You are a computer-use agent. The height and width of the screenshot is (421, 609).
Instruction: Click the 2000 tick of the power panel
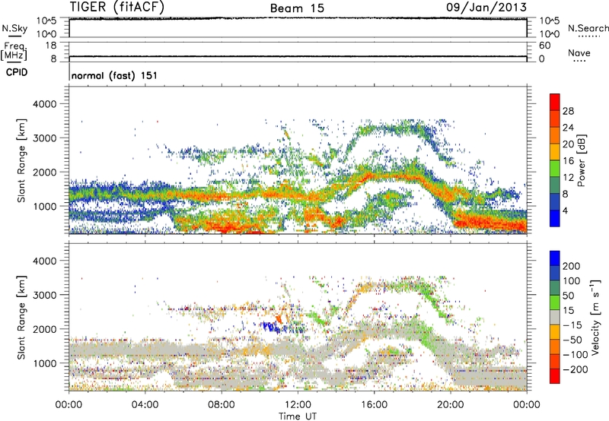click(x=45, y=172)
